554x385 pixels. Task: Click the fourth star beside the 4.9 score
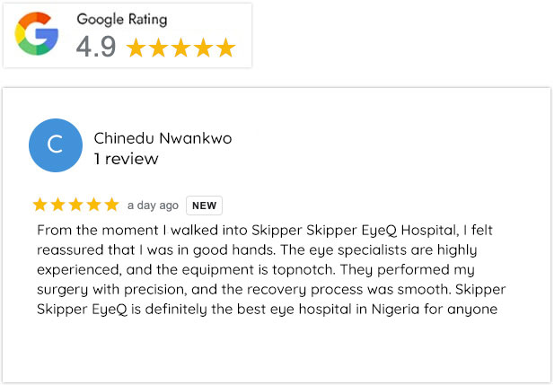204,48
